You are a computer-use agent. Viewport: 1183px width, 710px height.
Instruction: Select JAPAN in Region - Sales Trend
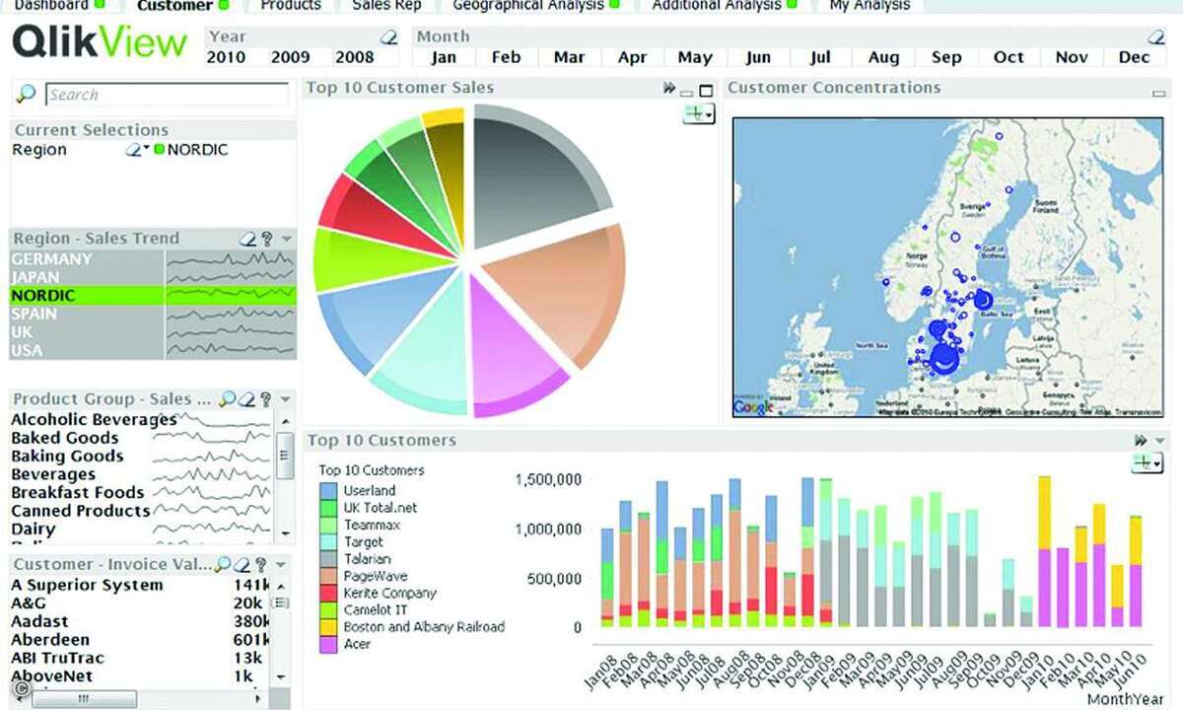tap(153, 277)
